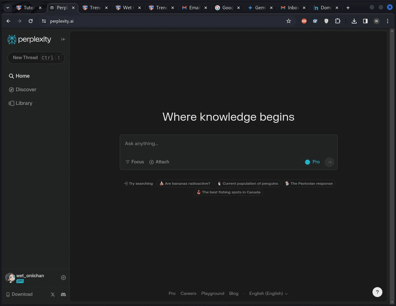The image size is (396, 306).
Task: Open Chrome three-dot menu
Action: click(388, 21)
